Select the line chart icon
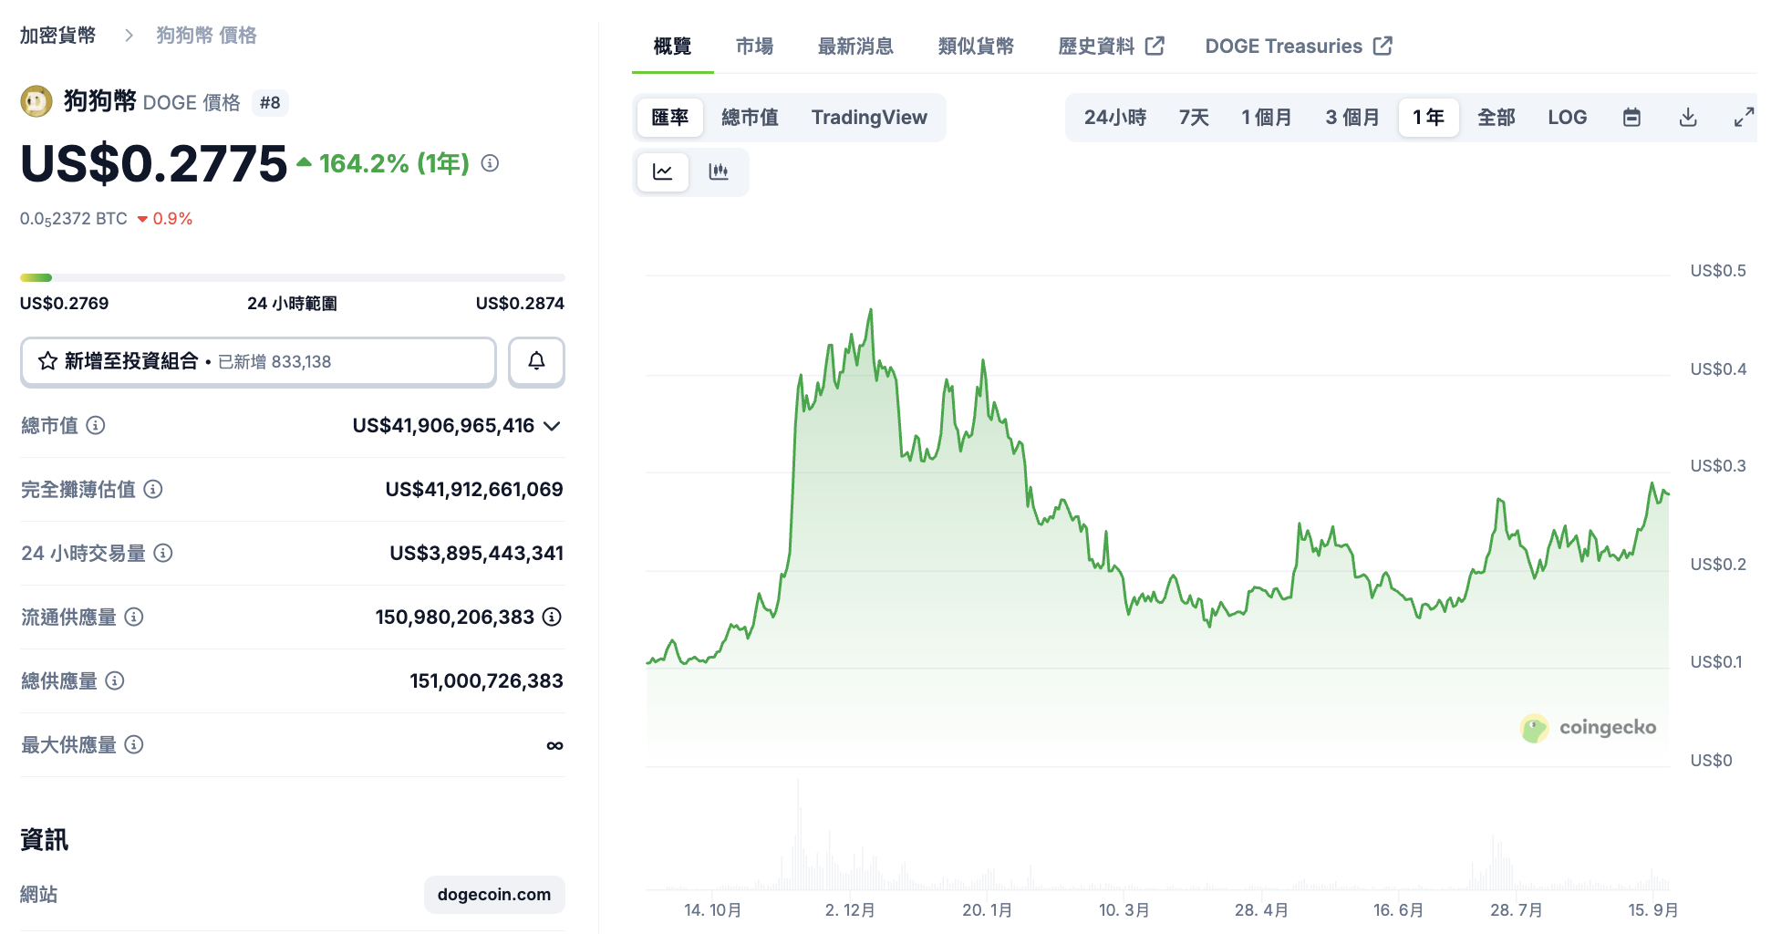The height and width of the screenshot is (934, 1771). [663, 171]
